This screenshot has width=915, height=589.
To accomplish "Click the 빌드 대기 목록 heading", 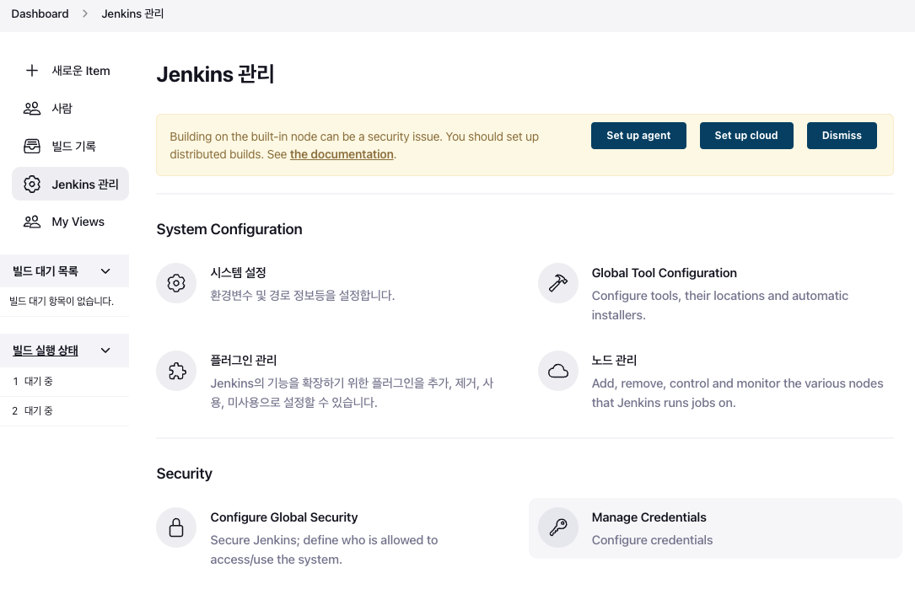I will 46,271.
